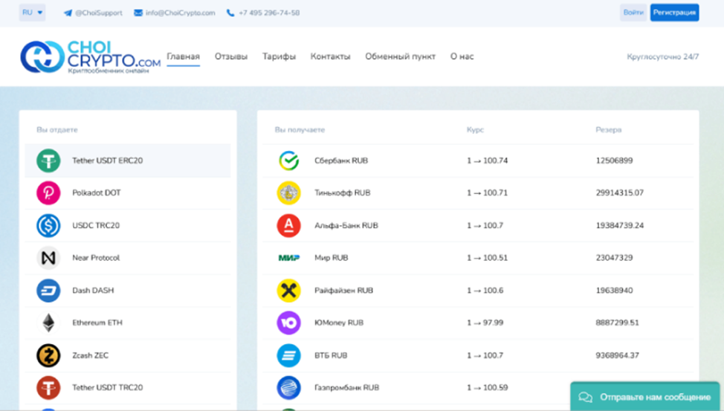Screen dimensions: 724x411
Task: Click the Dash DASH label
Action: 93,291
